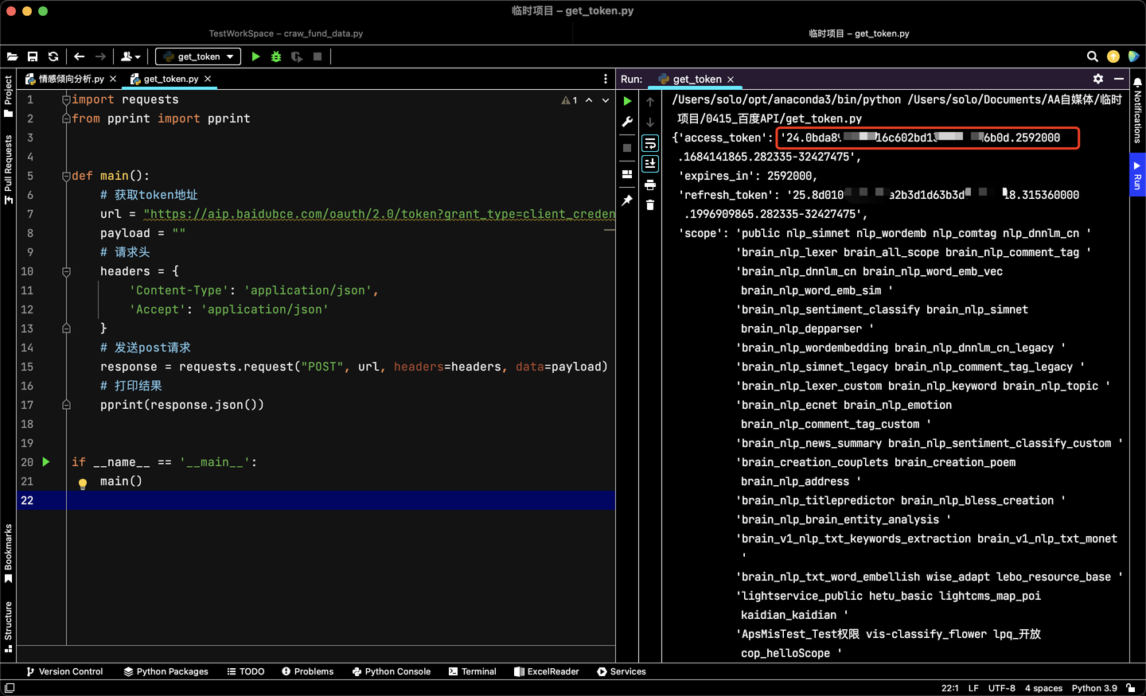Click the lightbulb intention icon on line 21

point(83,484)
